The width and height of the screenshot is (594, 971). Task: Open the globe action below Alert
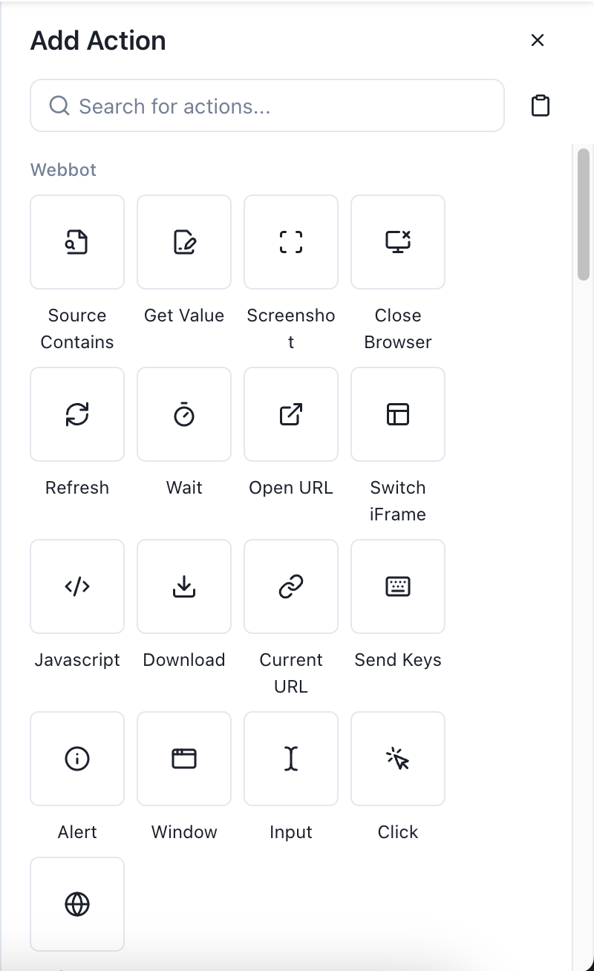(77, 904)
